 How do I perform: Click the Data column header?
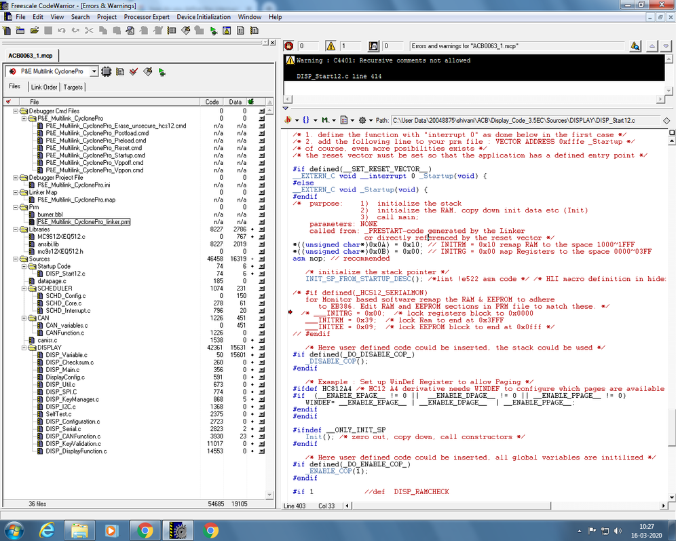pyautogui.click(x=236, y=102)
